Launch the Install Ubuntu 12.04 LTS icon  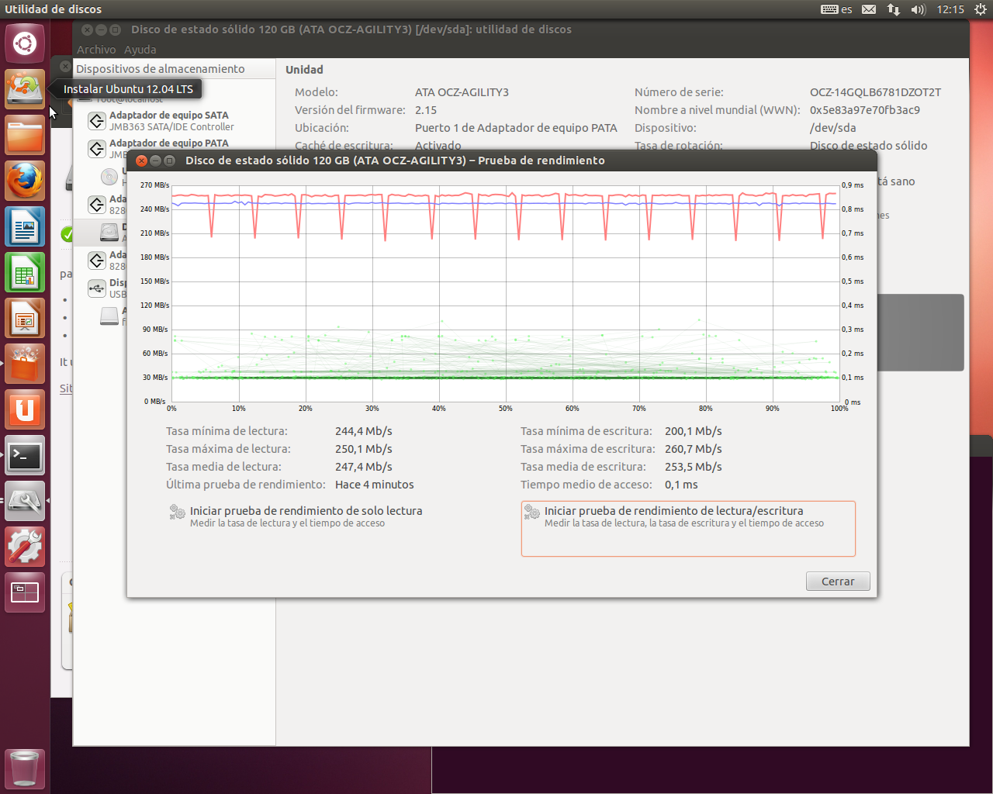(x=25, y=89)
